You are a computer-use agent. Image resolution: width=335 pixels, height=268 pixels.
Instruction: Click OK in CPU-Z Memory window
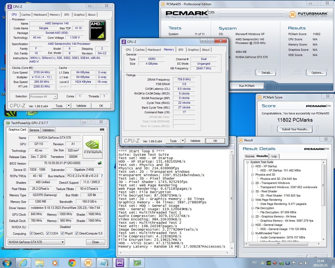click(x=215, y=141)
